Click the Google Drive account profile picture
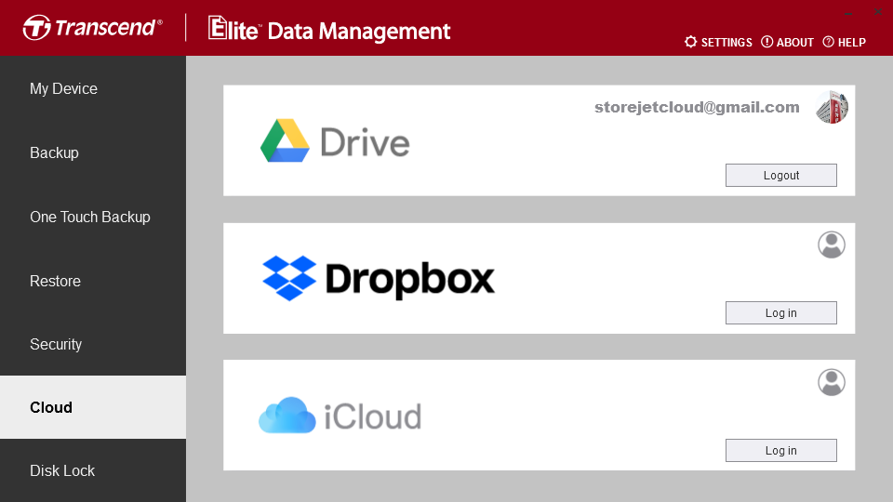 click(x=831, y=108)
